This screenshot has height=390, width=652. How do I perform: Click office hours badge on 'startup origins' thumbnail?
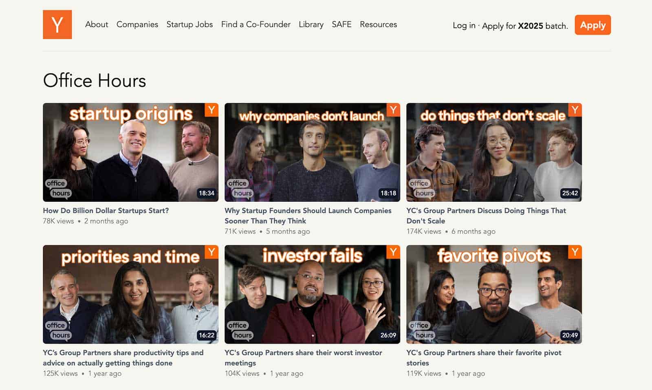[58, 188]
